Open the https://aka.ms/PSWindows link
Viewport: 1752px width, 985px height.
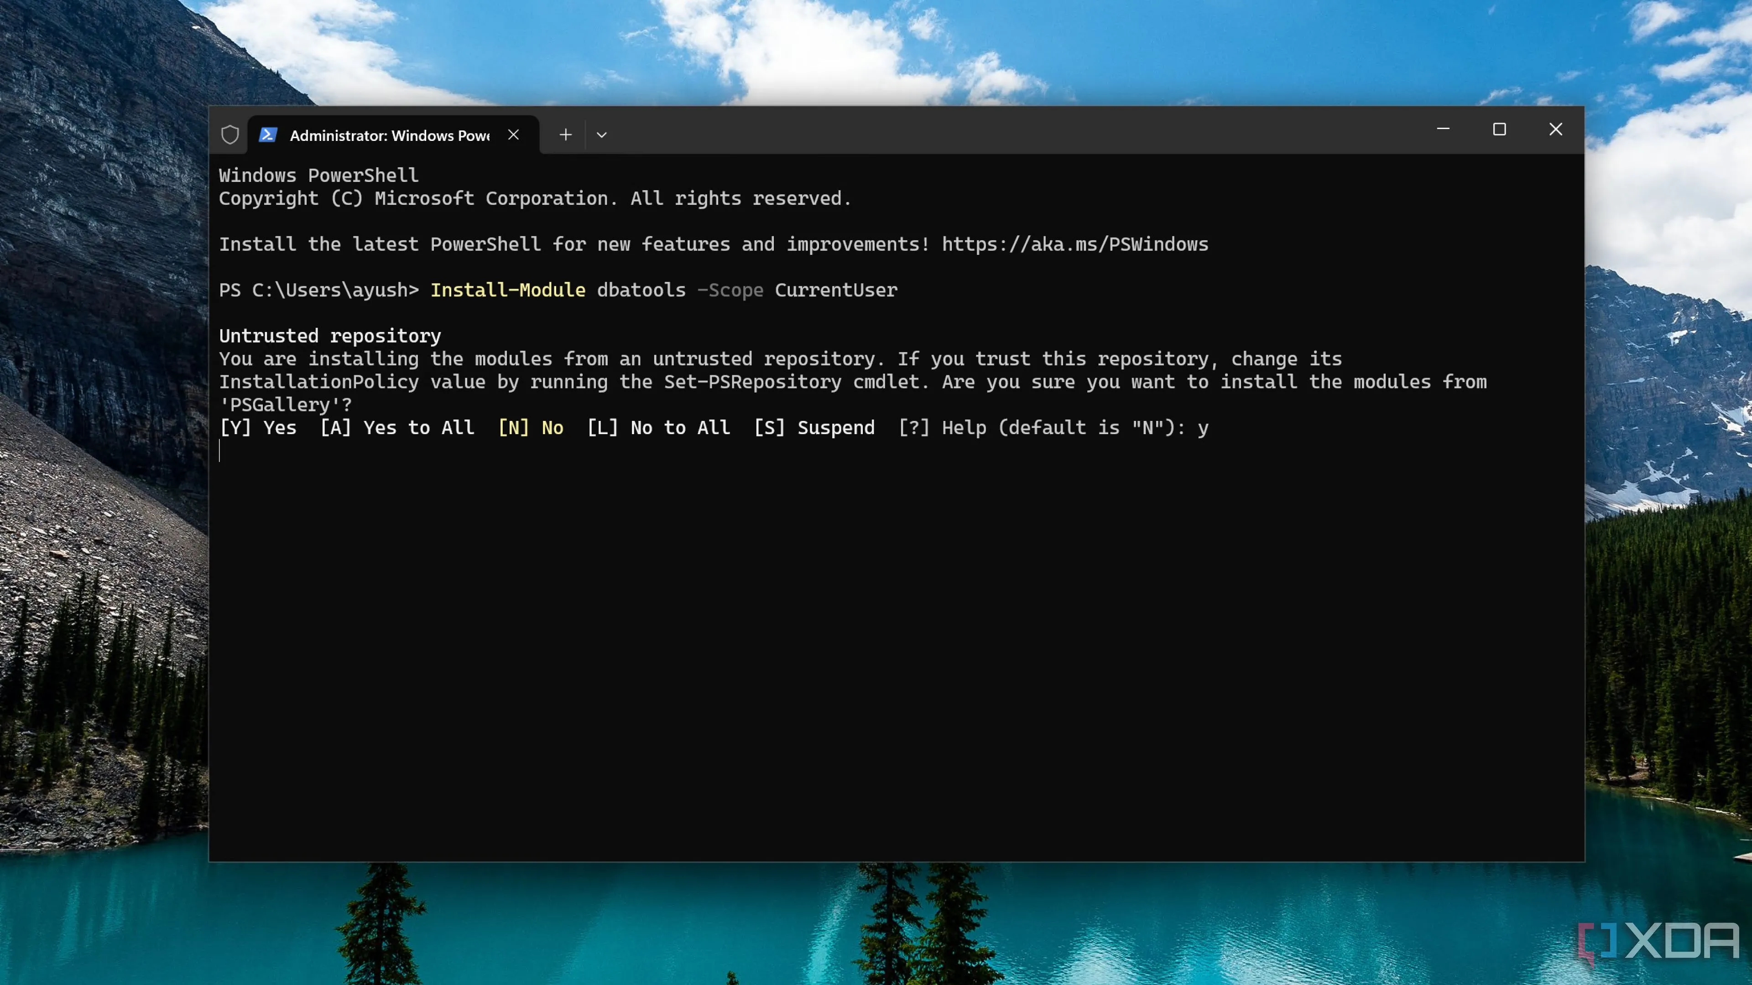tap(1074, 244)
